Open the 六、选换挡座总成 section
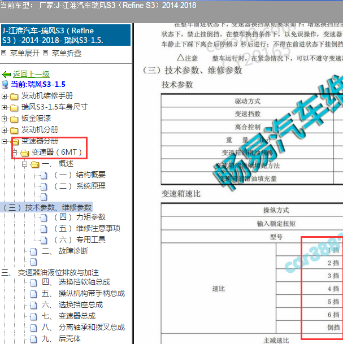The width and height of the screenshot is (343, 344). point(72,305)
